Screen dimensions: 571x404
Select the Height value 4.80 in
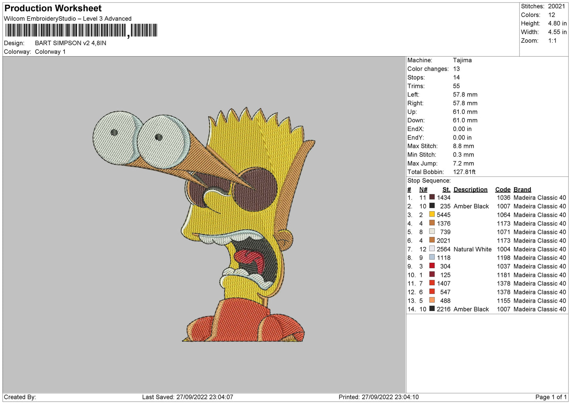(x=557, y=23)
